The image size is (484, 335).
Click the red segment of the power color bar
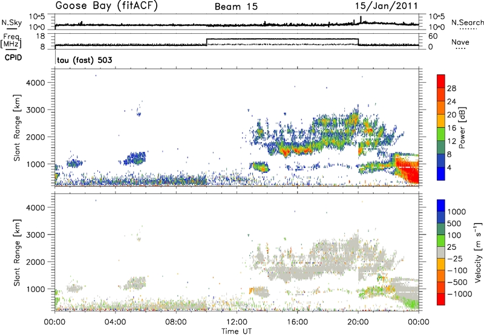441,81
